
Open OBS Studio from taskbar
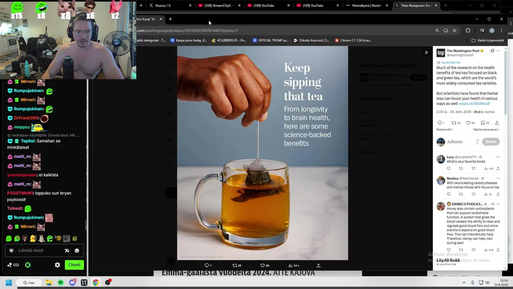tap(108, 283)
